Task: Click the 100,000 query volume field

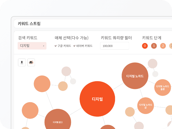Action: click(115, 46)
